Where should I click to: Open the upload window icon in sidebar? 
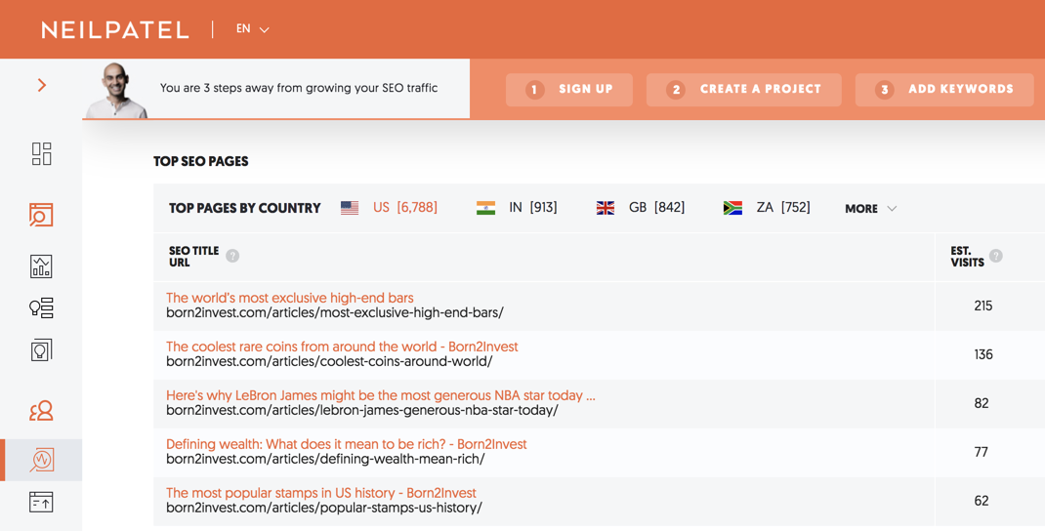[41, 502]
